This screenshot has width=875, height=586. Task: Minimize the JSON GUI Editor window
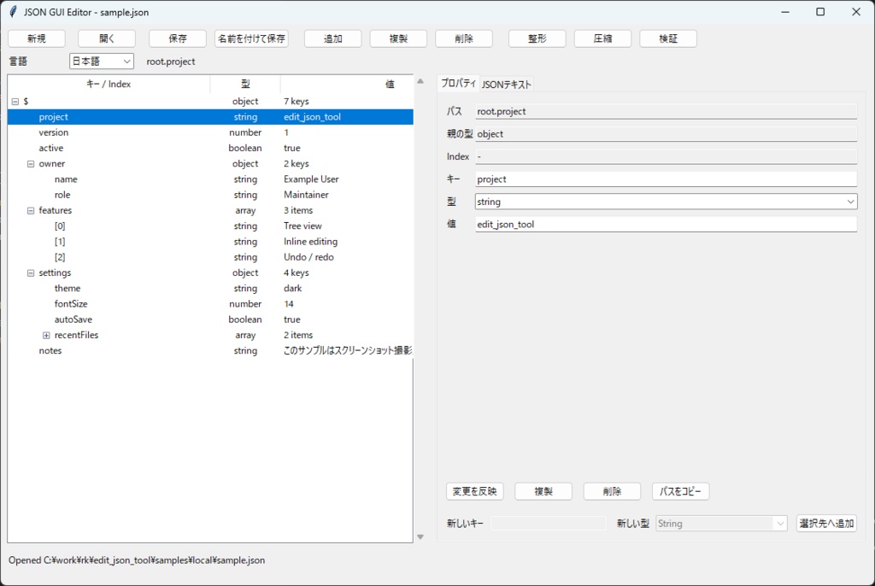tap(785, 12)
